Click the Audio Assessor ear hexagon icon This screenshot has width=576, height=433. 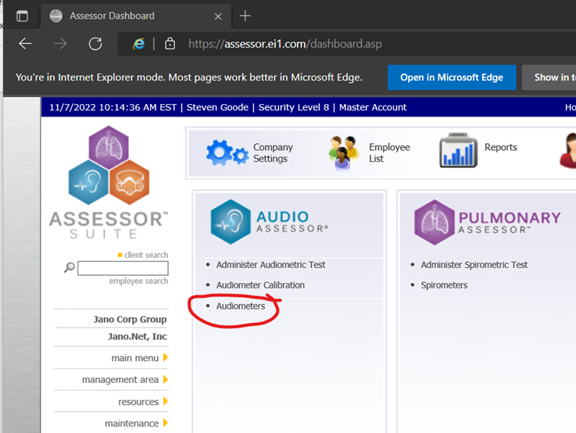[x=231, y=222]
